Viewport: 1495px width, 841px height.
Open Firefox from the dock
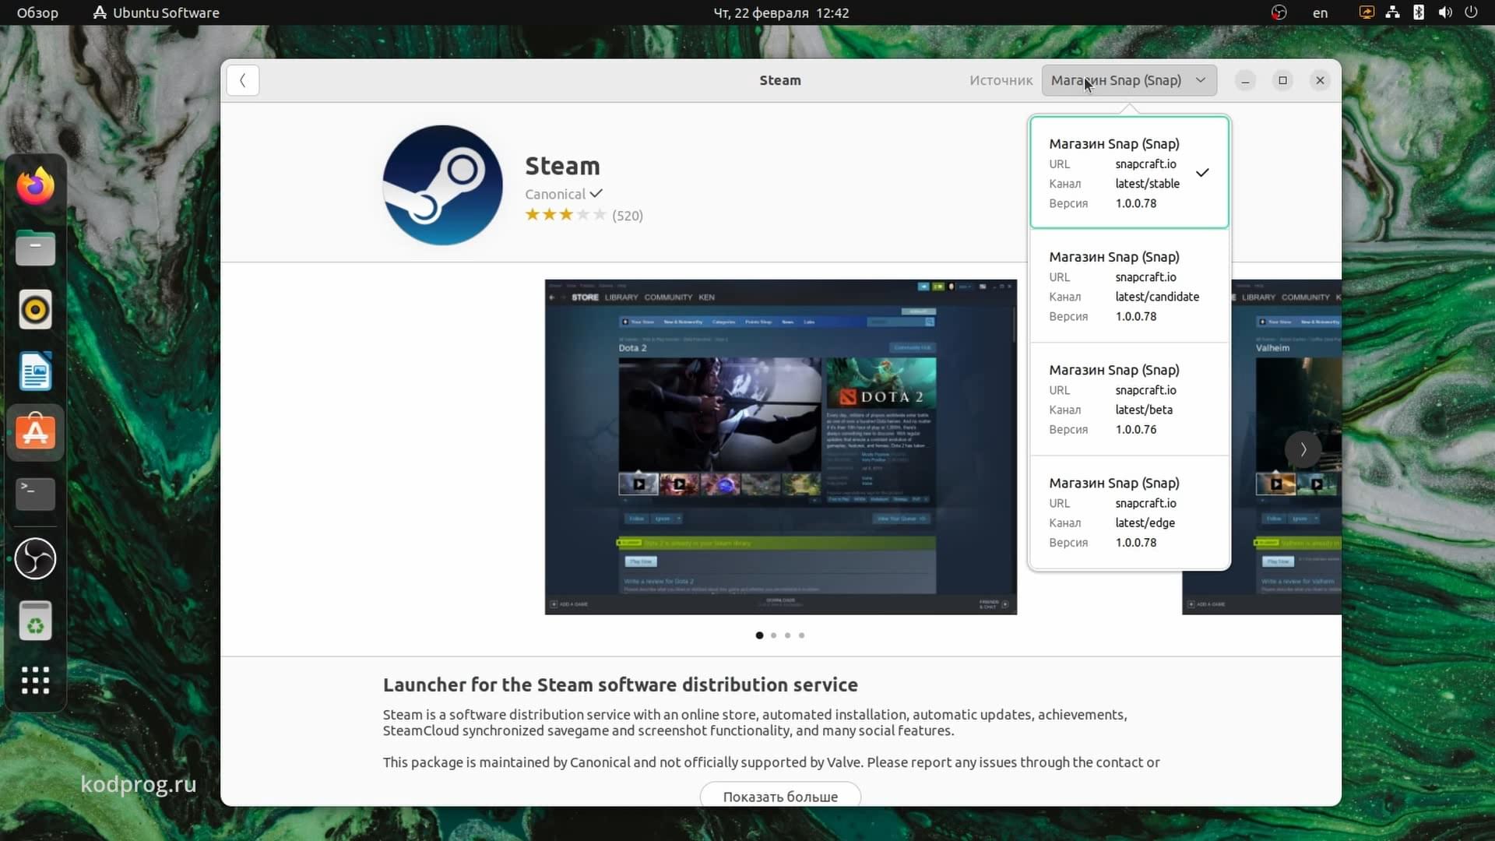coord(35,186)
